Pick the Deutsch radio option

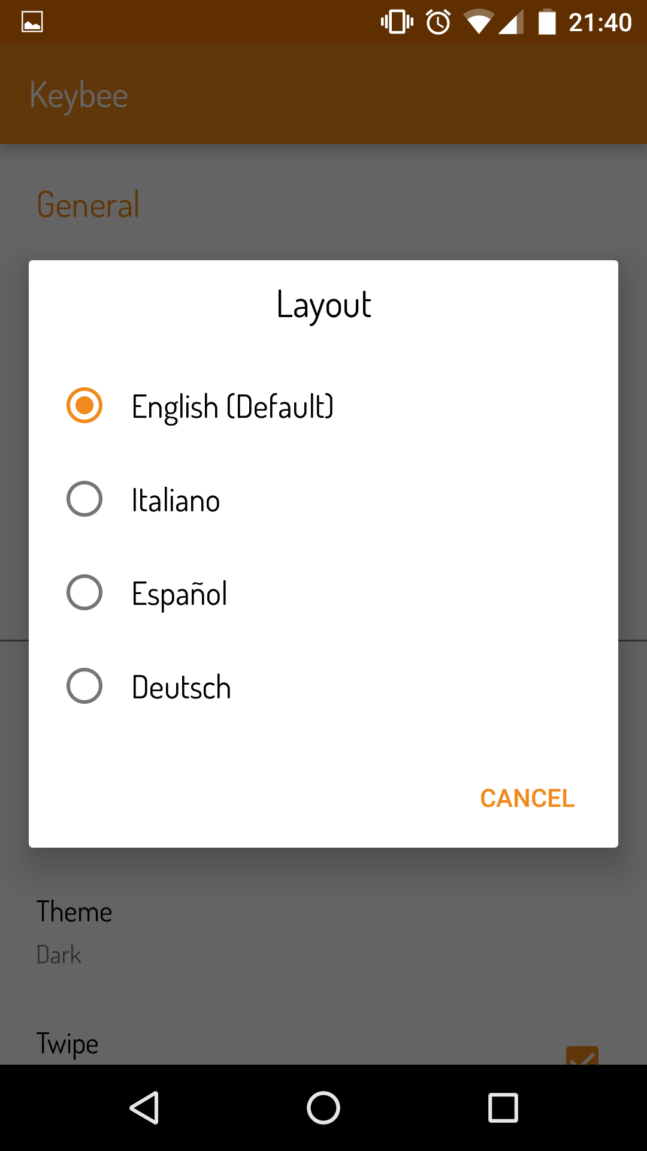click(84, 686)
